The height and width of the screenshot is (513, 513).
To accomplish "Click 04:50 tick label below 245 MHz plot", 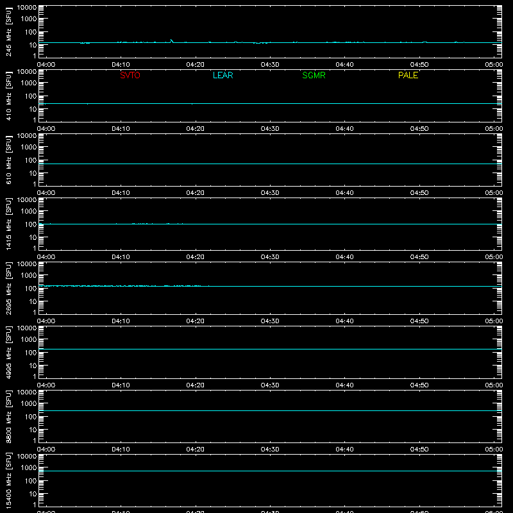I will coord(419,65).
